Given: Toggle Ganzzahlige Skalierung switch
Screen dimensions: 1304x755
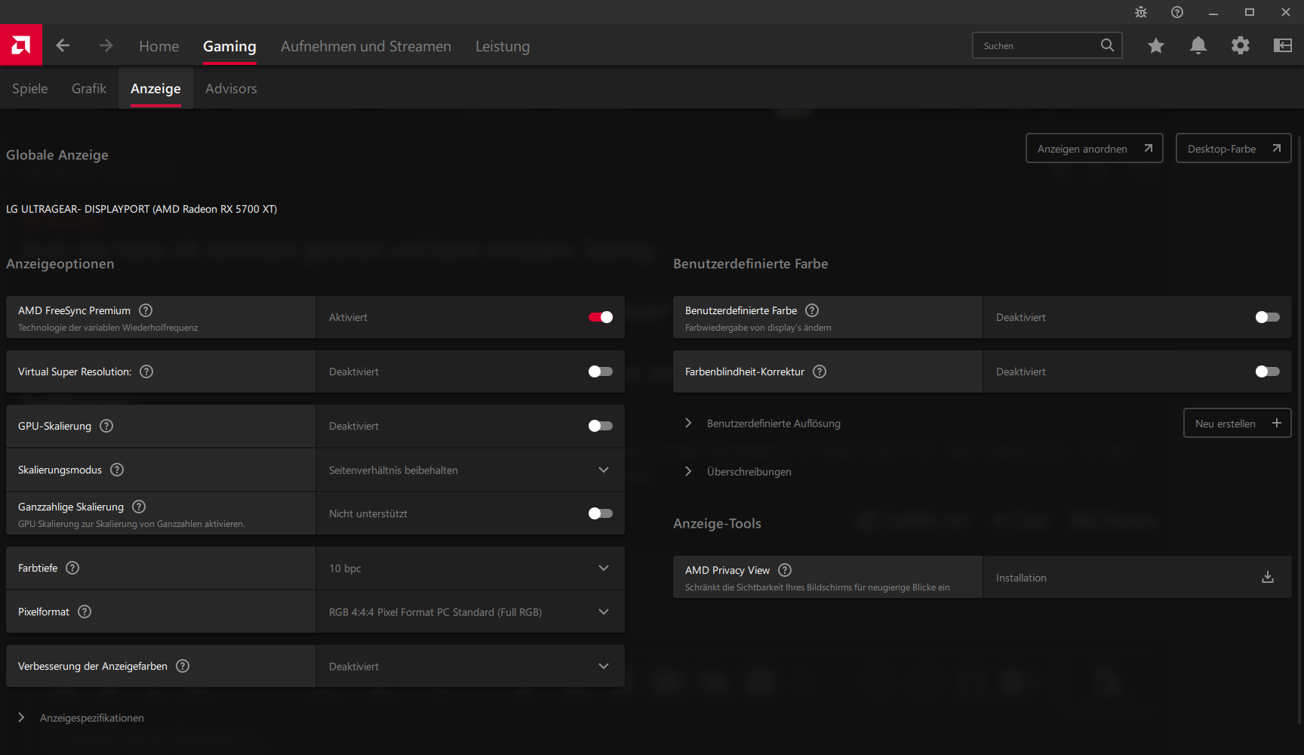Looking at the screenshot, I should (601, 513).
